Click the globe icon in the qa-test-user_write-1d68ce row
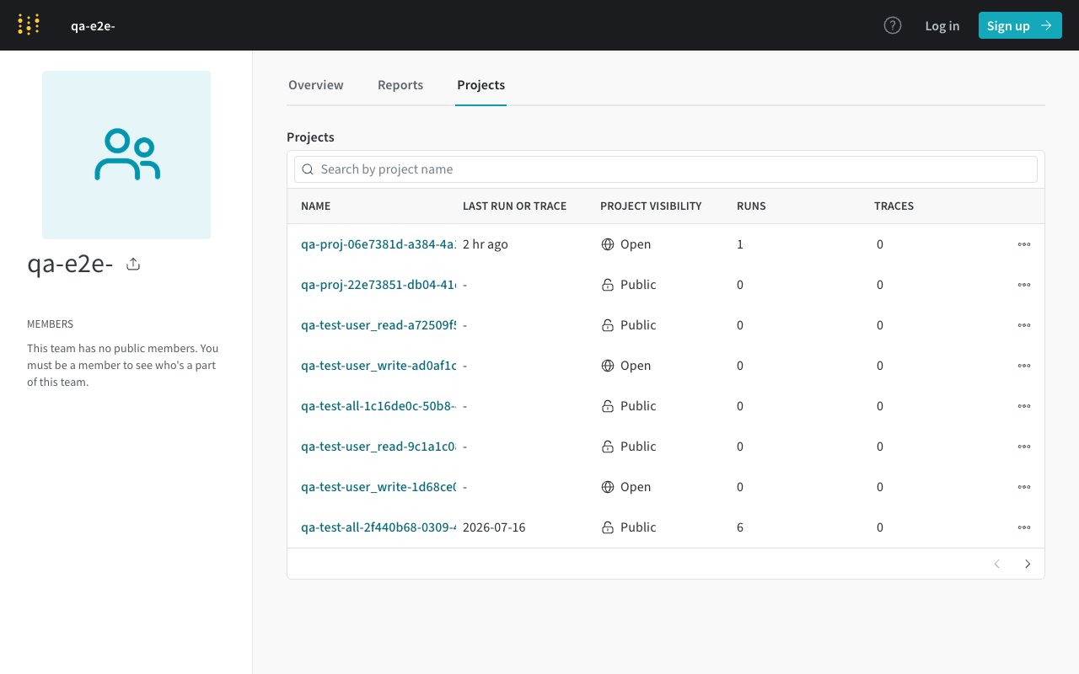 (x=608, y=487)
